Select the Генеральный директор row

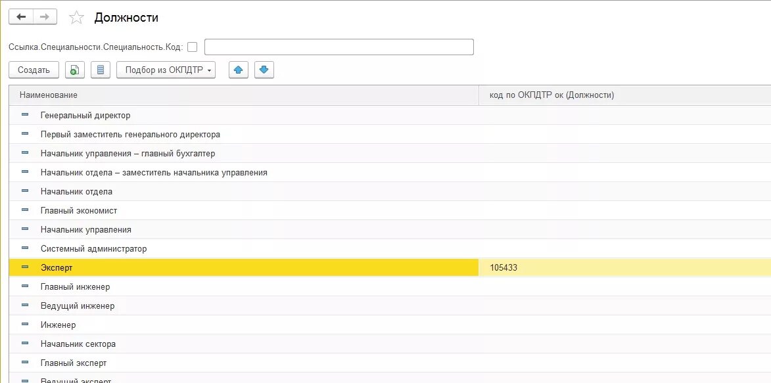tap(390, 116)
